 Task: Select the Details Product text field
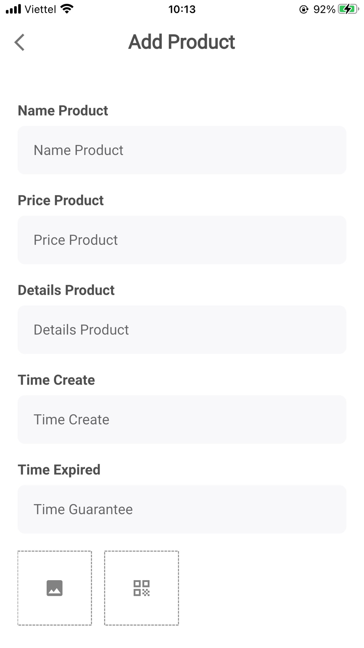(x=182, y=329)
